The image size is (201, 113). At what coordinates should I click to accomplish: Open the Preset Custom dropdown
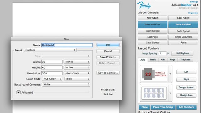(50, 50)
